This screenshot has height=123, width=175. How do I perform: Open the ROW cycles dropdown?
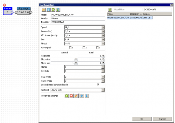(x=103, y=81)
